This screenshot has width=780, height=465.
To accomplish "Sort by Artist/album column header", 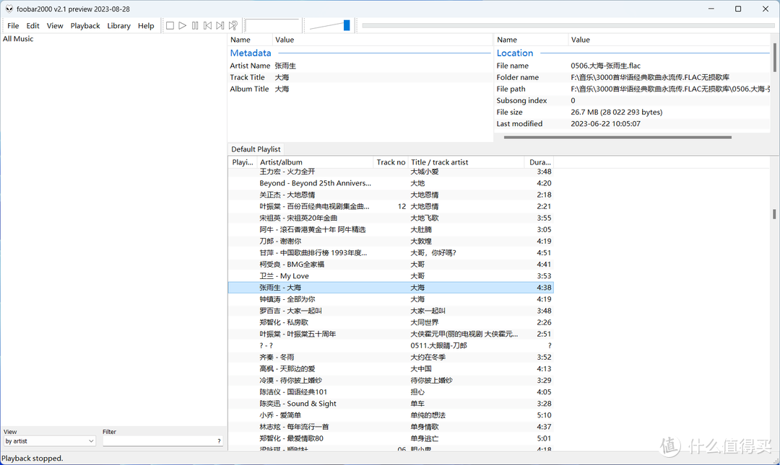I will [316, 162].
